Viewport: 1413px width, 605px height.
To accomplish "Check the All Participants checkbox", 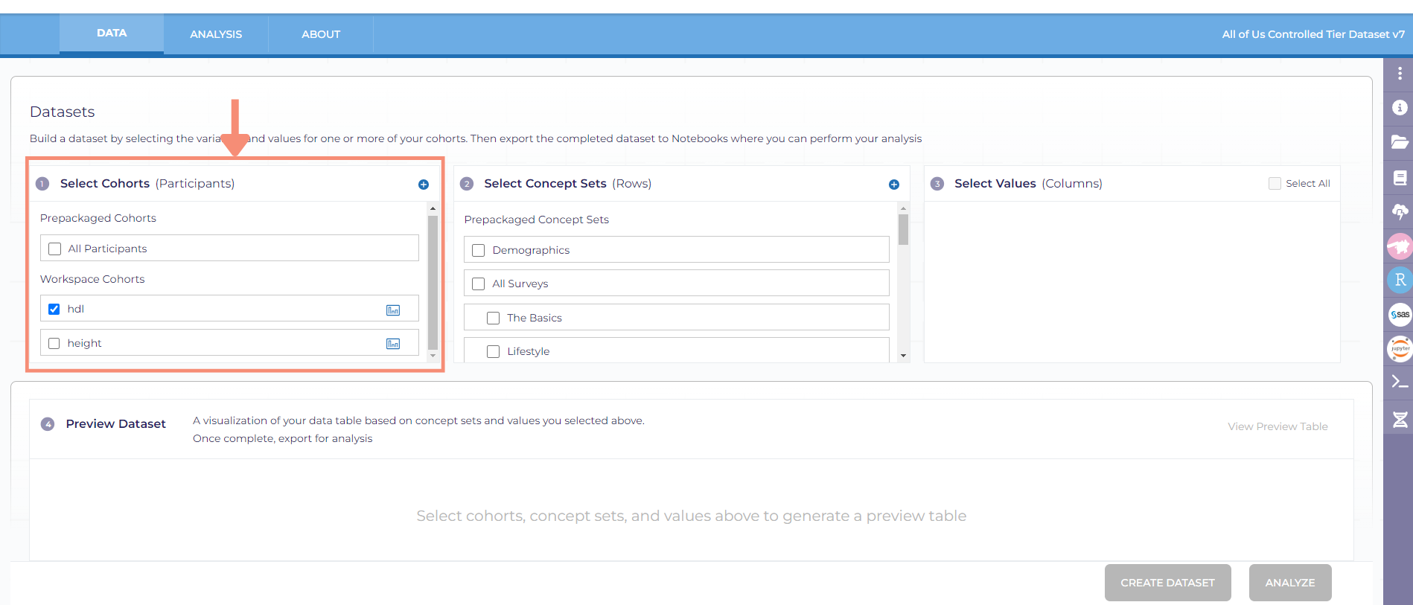I will (x=54, y=249).
